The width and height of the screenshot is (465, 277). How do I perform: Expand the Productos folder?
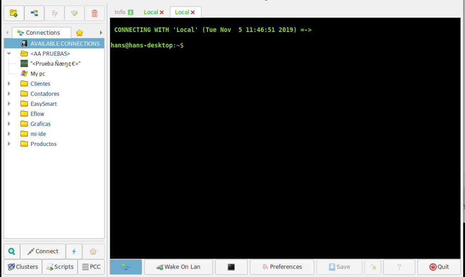point(9,144)
